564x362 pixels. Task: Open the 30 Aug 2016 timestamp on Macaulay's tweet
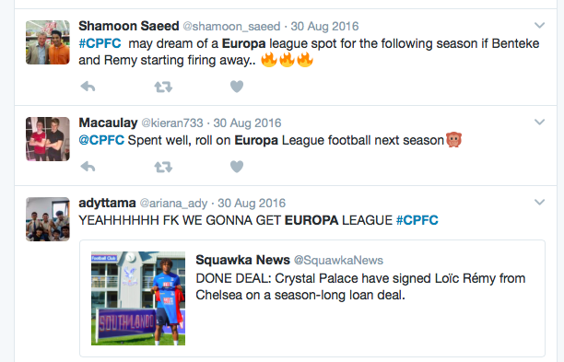pos(248,123)
